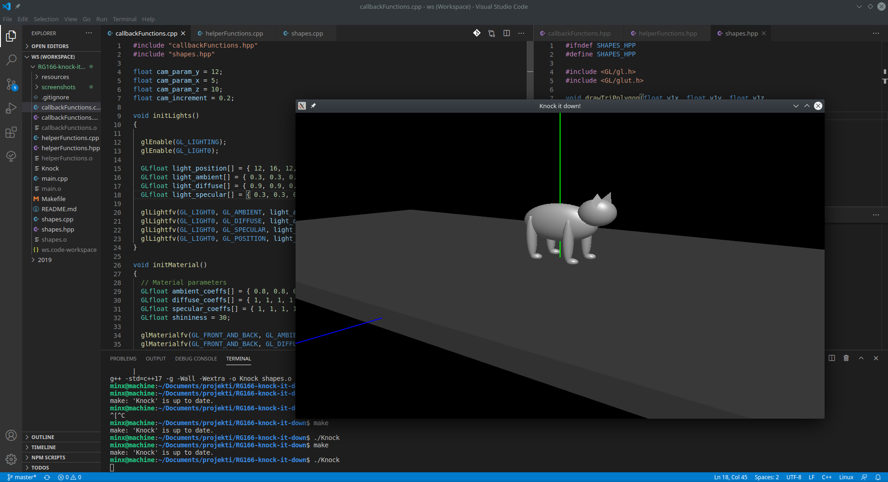Change language mode C++

point(826,477)
